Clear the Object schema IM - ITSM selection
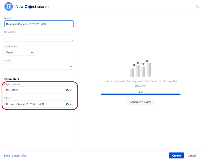204x160 pixels. pyautogui.click(x=67, y=90)
